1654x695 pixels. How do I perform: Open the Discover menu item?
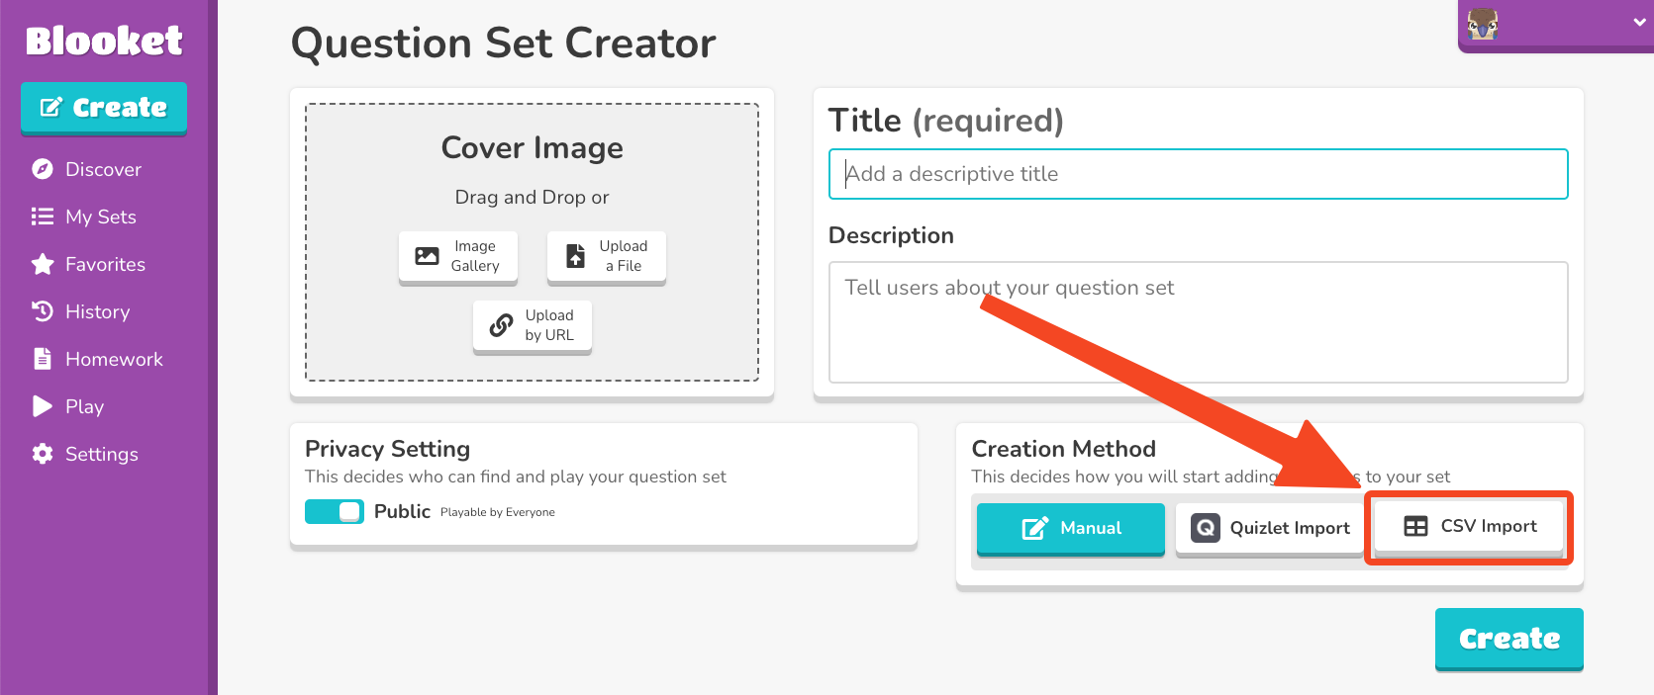(x=103, y=169)
